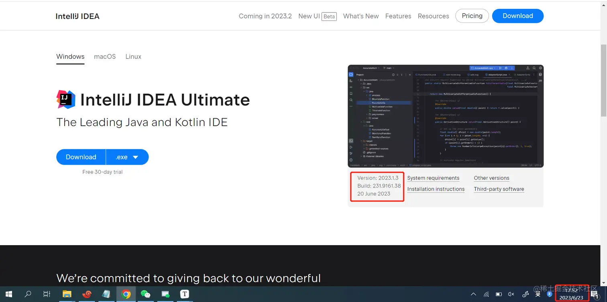Switch to Chrome in the taskbar
The height and width of the screenshot is (302, 607).
(x=126, y=294)
